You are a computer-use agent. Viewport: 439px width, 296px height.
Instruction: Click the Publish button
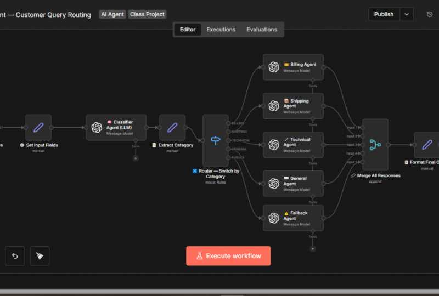(384, 14)
